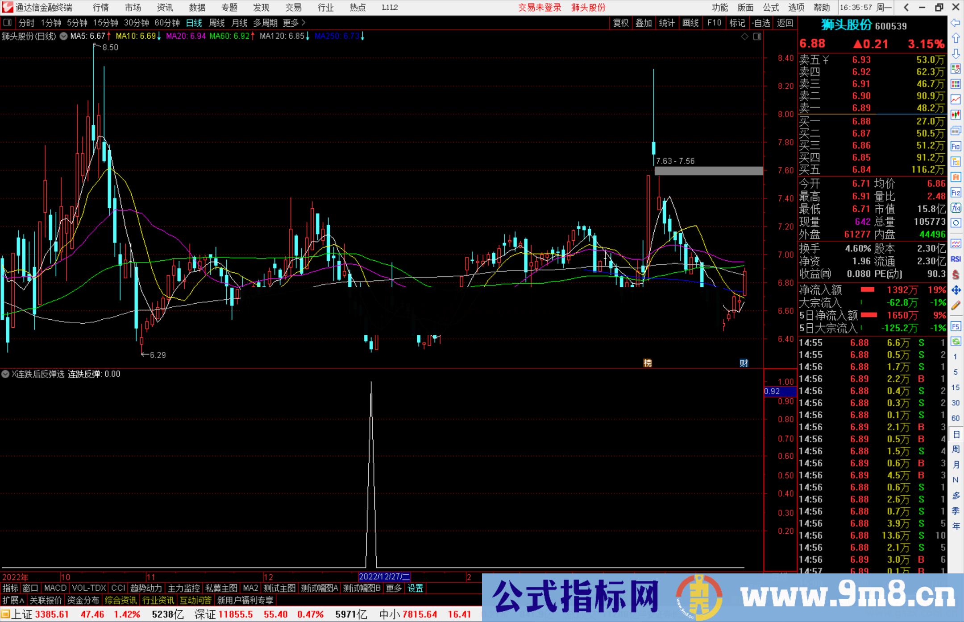
Task: Expand the 扩展 panel arrow
Action: tap(13, 600)
